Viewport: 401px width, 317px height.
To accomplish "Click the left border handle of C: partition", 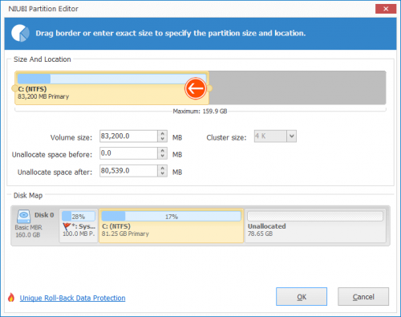I will 14,88.
